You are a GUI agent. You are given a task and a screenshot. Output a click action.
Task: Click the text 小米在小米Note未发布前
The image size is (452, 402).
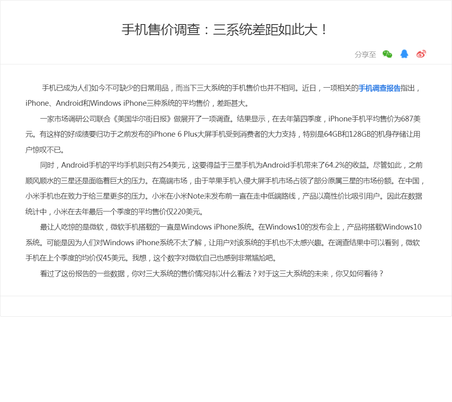[x=192, y=196]
